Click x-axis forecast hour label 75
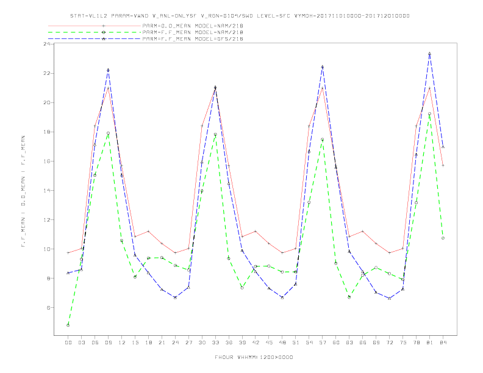 pos(403,343)
